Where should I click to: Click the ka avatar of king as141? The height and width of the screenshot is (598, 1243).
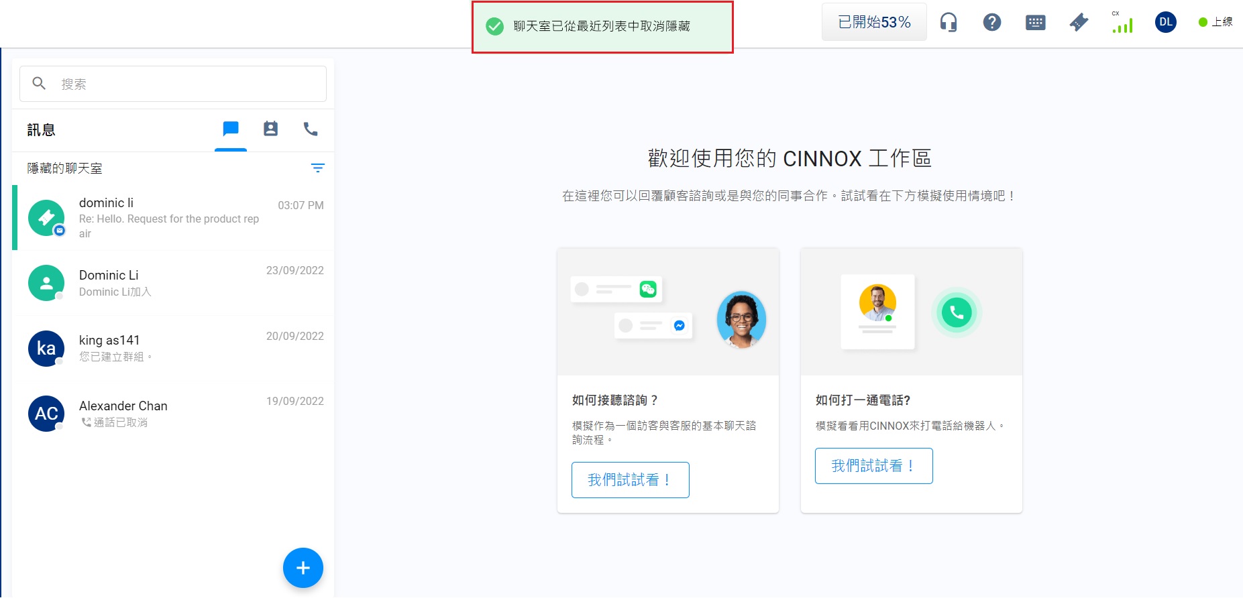click(46, 349)
